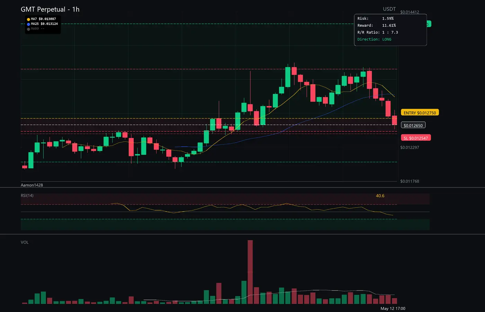Click the blue MA25 legend dot
The height and width of the screenshot is (312, 485).
coord(28,24)
